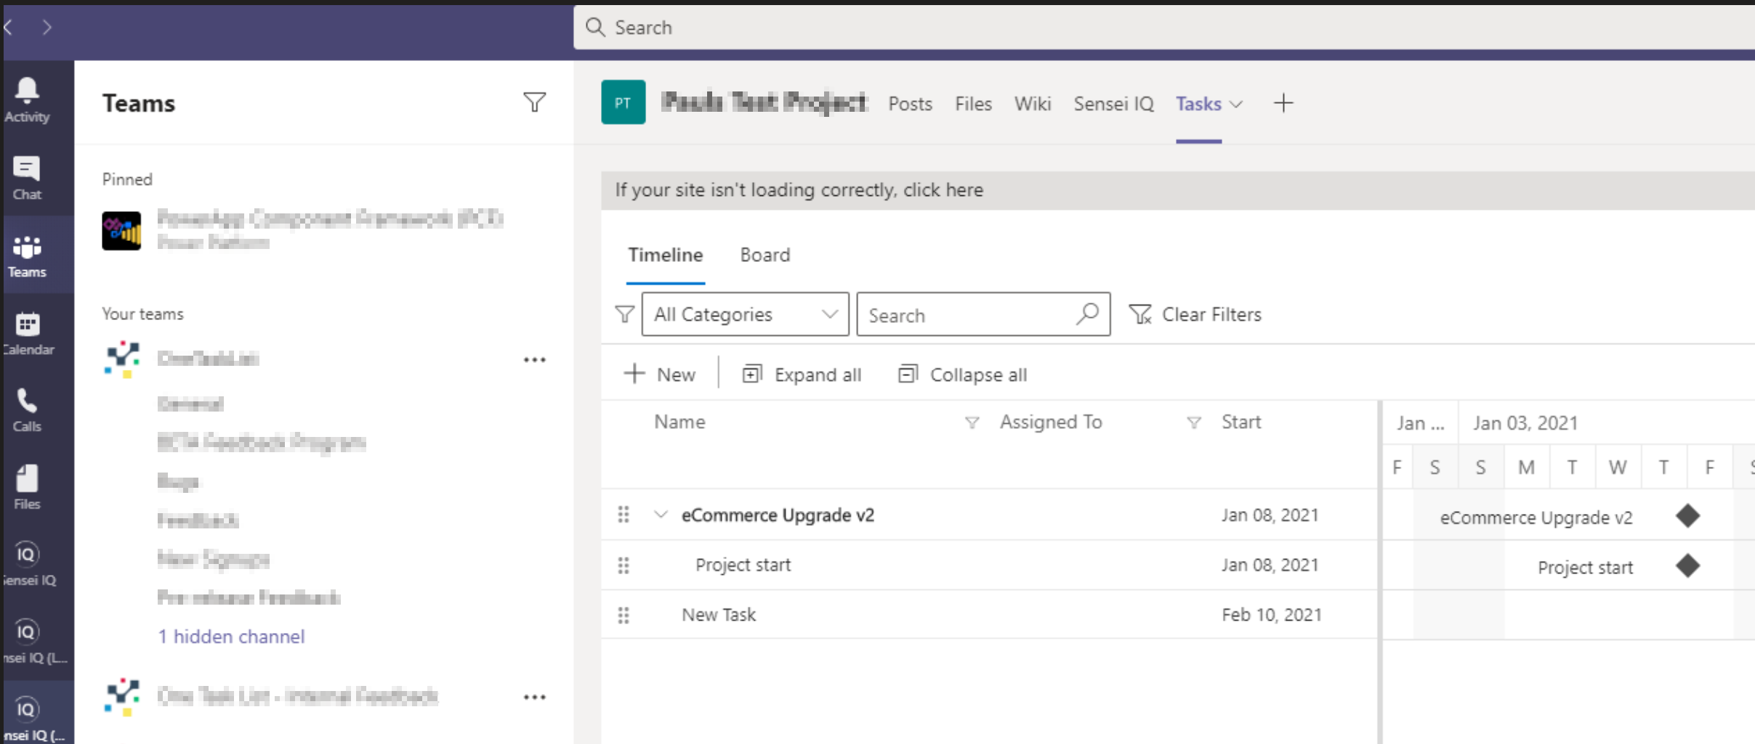The width and height of the screenshot is (1755, 744).
Task: Click the Clear Filters button
Action: 1195,314
